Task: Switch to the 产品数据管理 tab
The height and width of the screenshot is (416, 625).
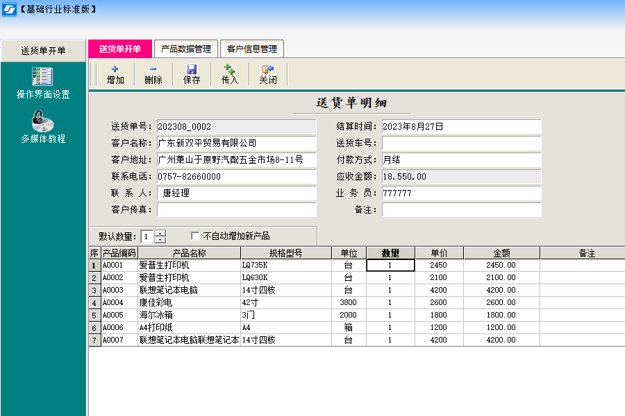Action: click(187, 49)
